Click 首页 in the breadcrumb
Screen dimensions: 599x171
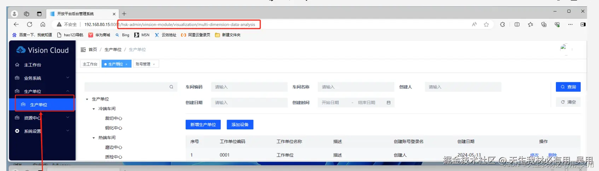pyautogui.click(x=93, y=50)
